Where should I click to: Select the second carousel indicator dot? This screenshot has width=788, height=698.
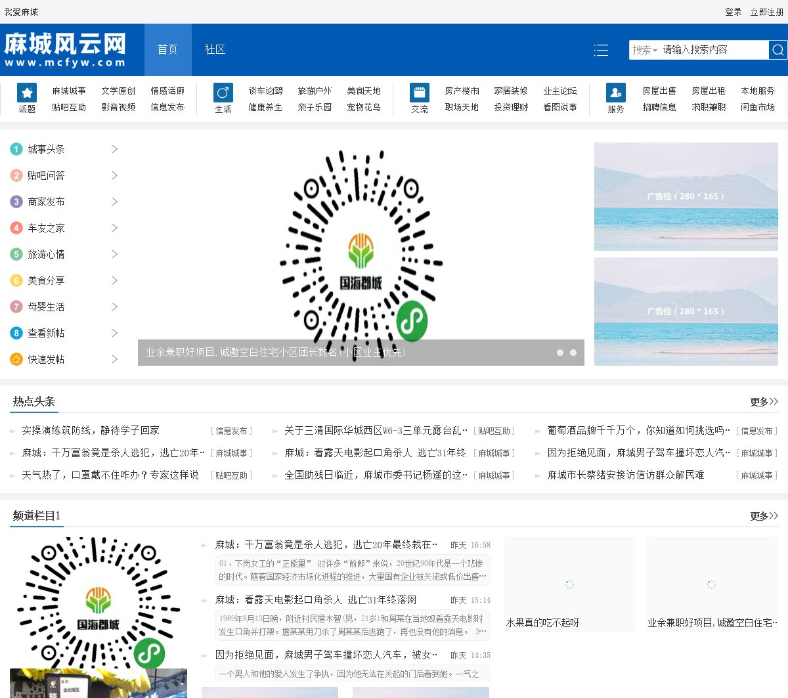click(573, 353)
